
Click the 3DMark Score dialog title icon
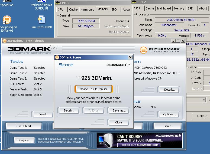(x=57, y=57)
